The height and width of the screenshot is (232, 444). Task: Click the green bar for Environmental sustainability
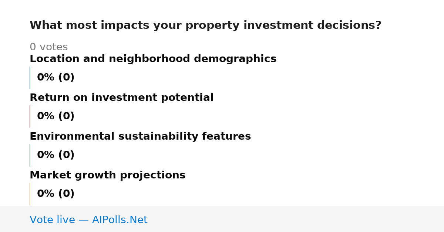30,155
